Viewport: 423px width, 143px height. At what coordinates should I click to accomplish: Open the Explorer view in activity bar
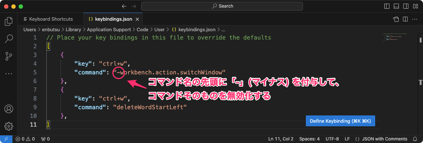point(9,21)
